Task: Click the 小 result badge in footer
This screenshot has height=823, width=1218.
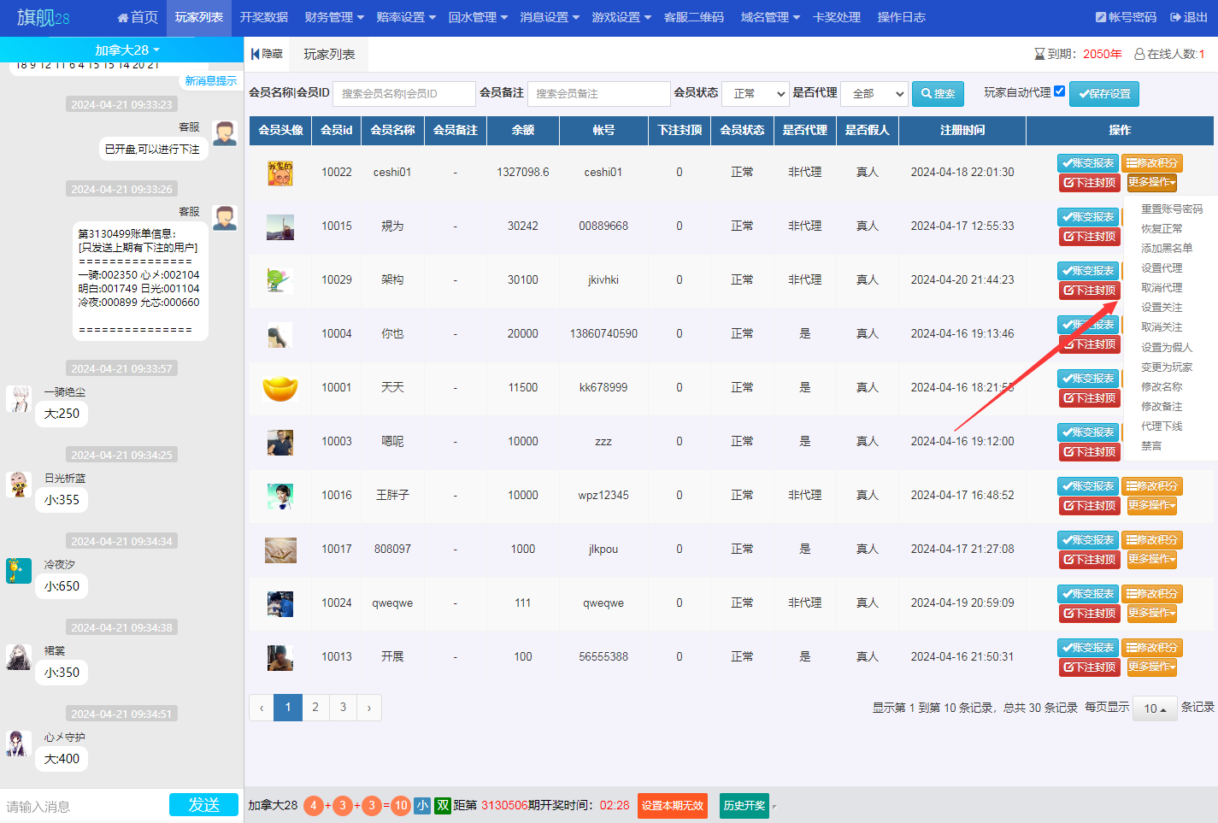Action: pyautogui.click(x=422, y=805)
